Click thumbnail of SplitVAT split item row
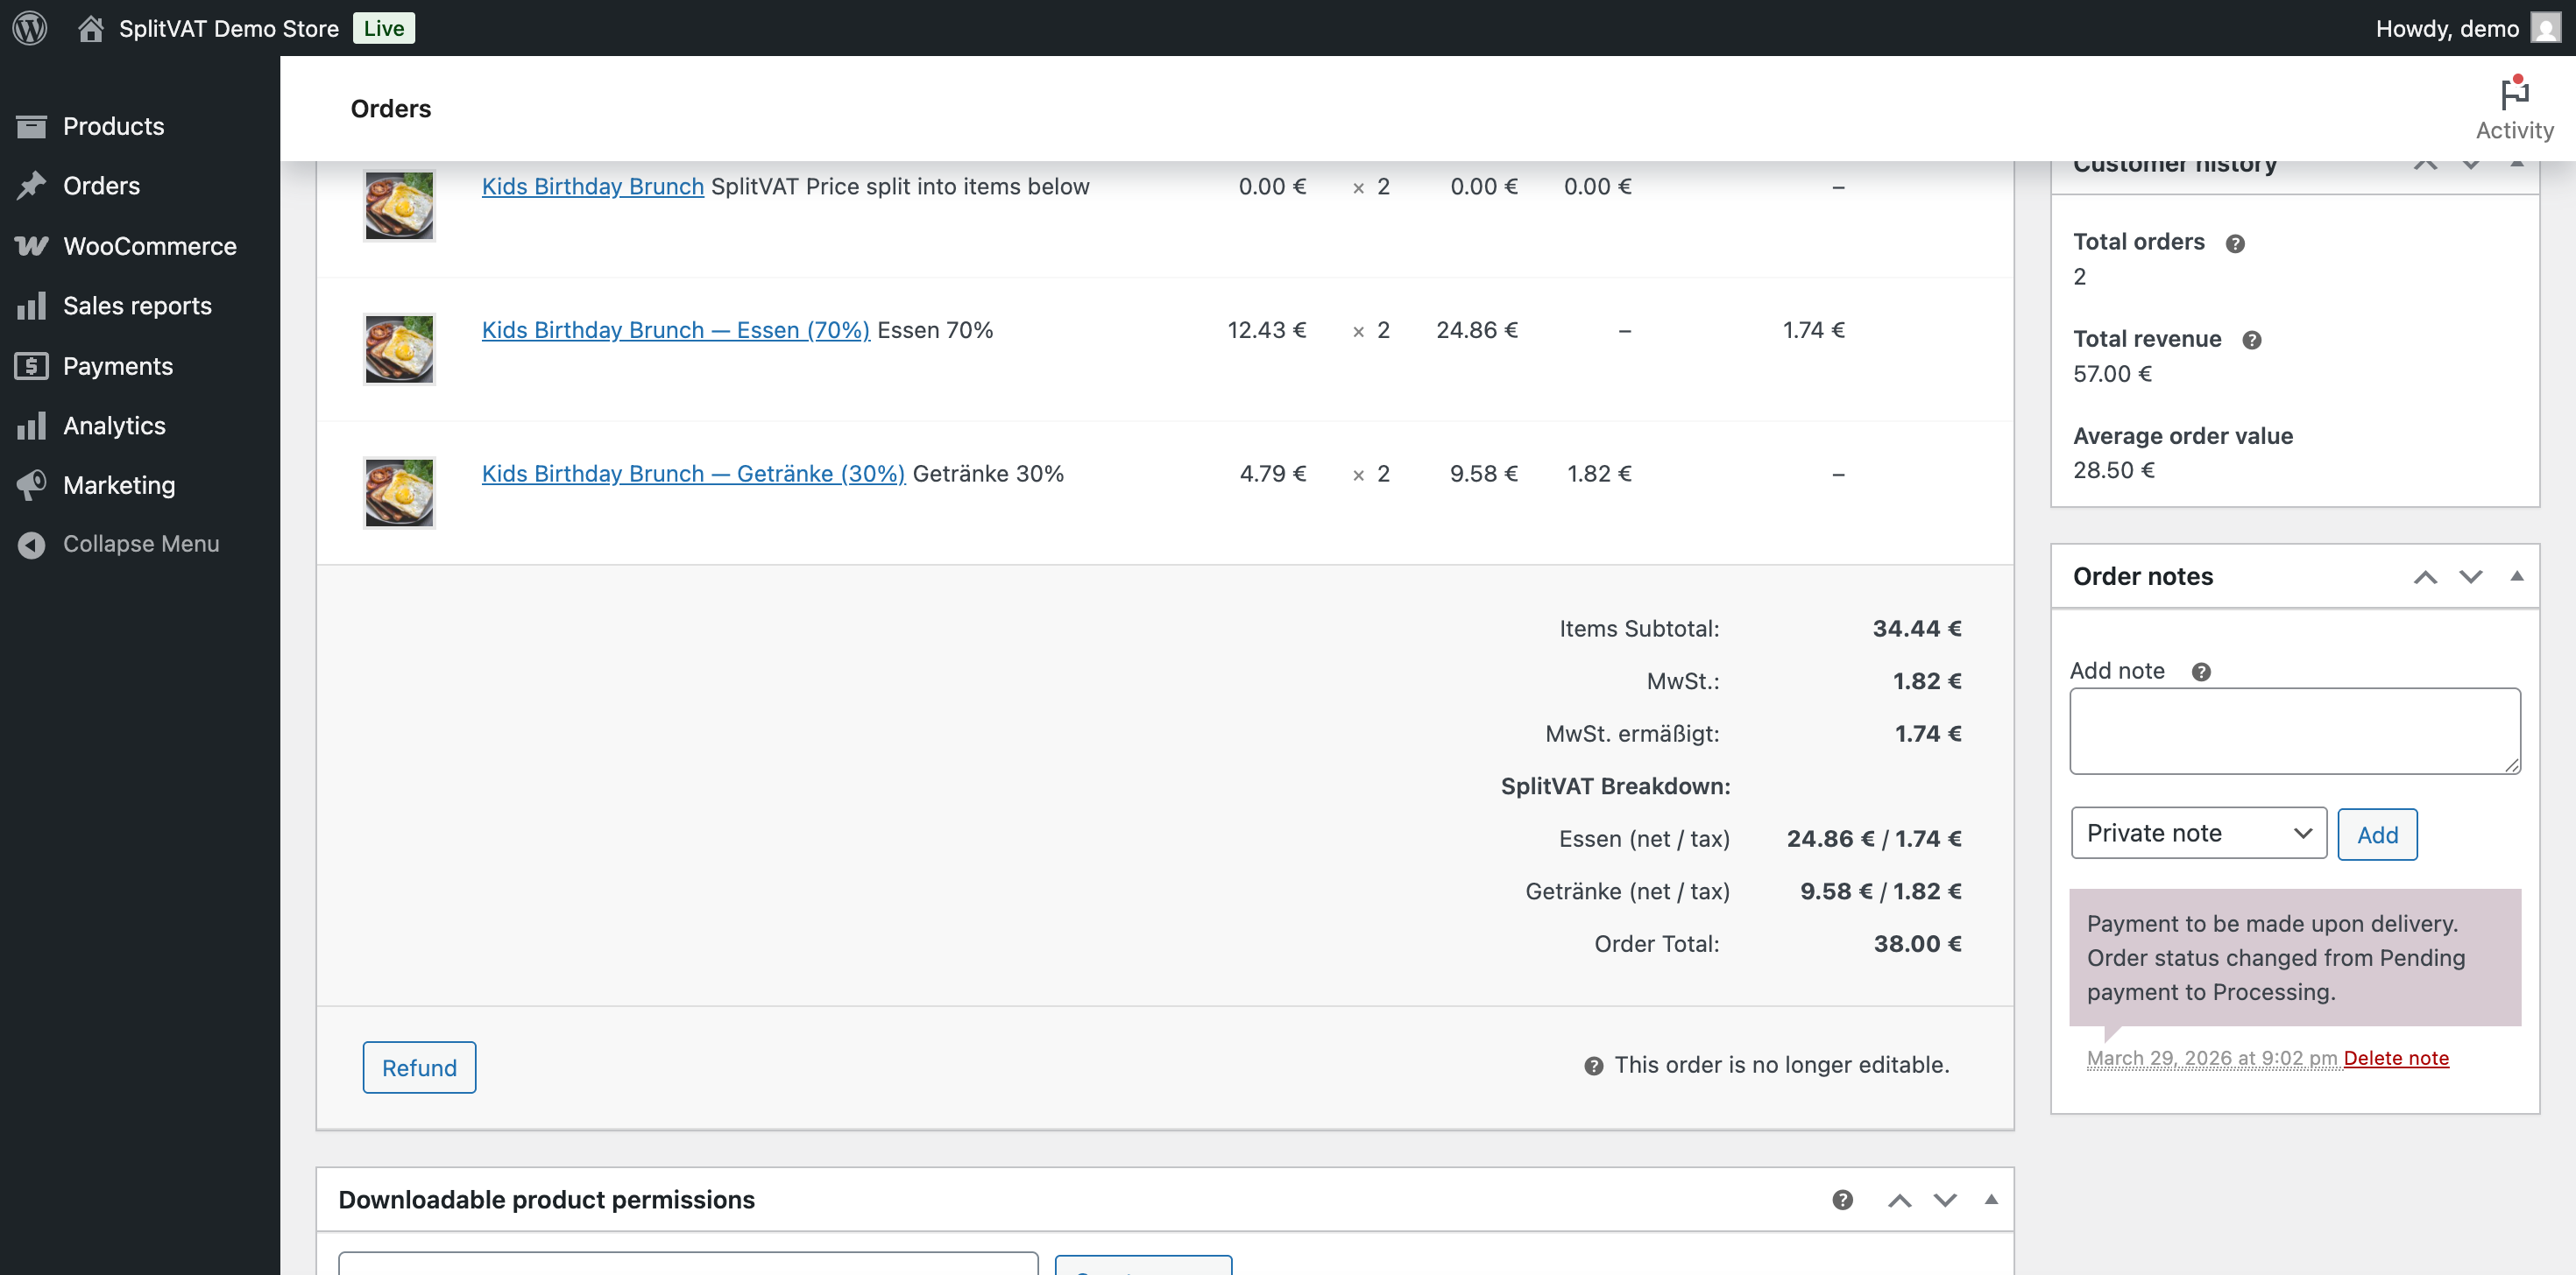The image size is (2576, 1275). (x=399, y=205)
